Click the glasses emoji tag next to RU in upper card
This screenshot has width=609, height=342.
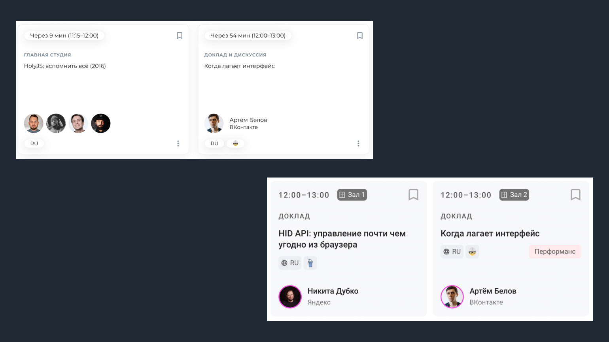point(235,143)
